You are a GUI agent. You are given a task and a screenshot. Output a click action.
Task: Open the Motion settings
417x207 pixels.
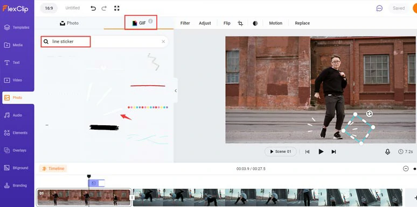[x=275, y=23]
